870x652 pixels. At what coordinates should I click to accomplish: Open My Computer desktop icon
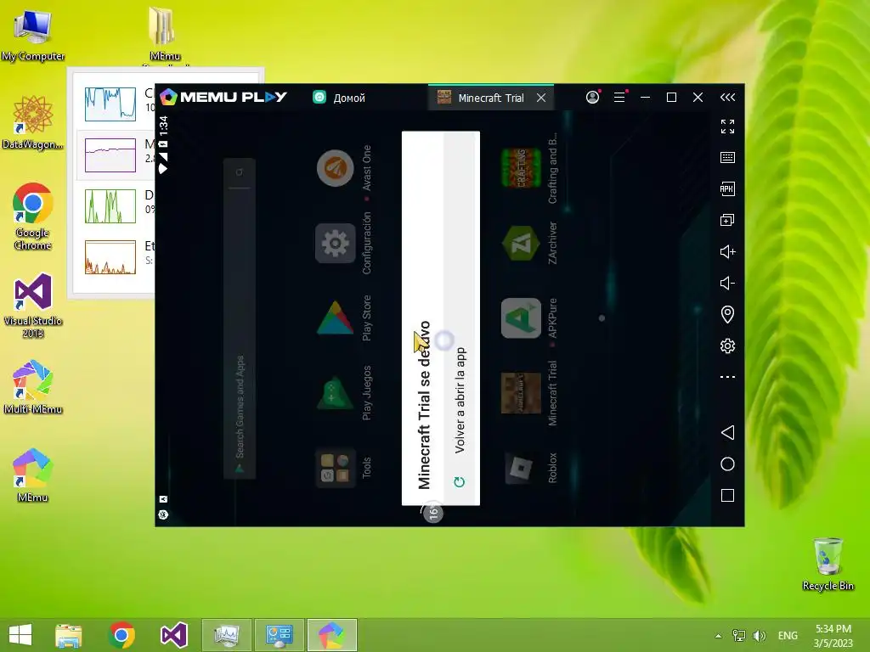tap(33, 34)
